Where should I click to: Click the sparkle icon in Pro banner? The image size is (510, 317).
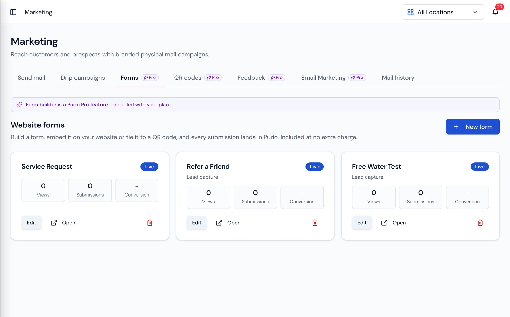coord(19,105)
